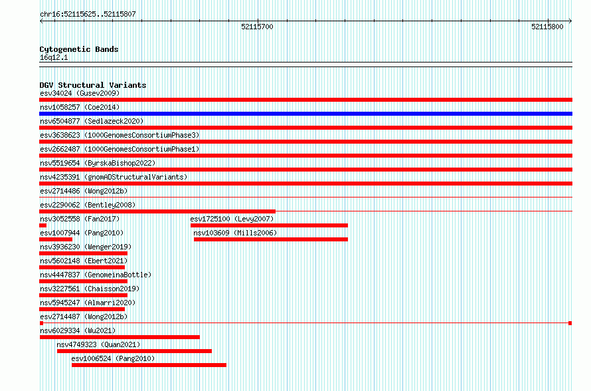Click the DGV Structural Variants track title
The image size is (591, 391).
click(x=93, y=85)
